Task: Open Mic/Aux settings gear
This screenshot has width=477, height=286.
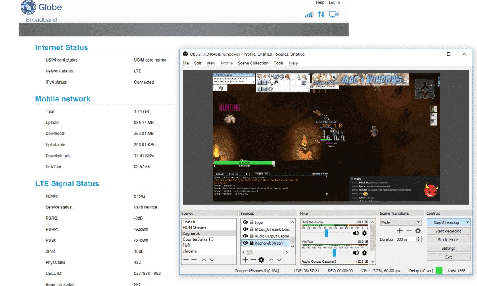Action: tap(364, 253)
